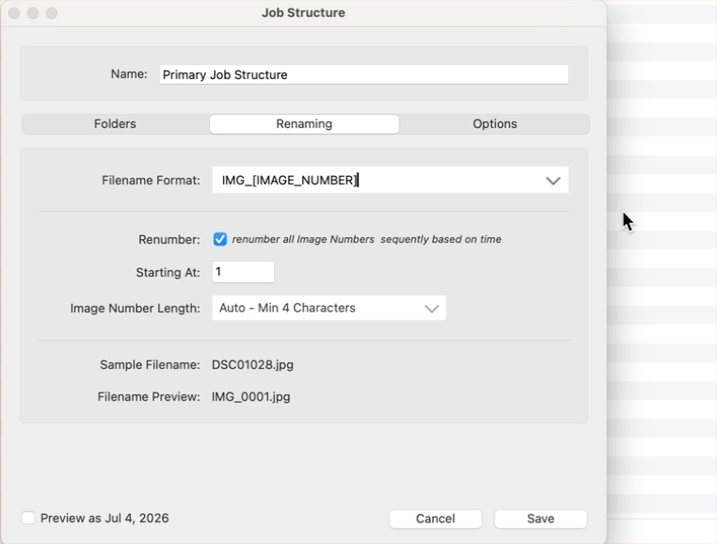This screenshot has height=544, width=717.
Task: Click the renumber sequentially description text
Action: tap(366, 239)
